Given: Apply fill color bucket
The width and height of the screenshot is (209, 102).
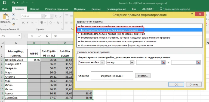Looking at the screenshot, I should pyautogui.click(x=51, y=23).
